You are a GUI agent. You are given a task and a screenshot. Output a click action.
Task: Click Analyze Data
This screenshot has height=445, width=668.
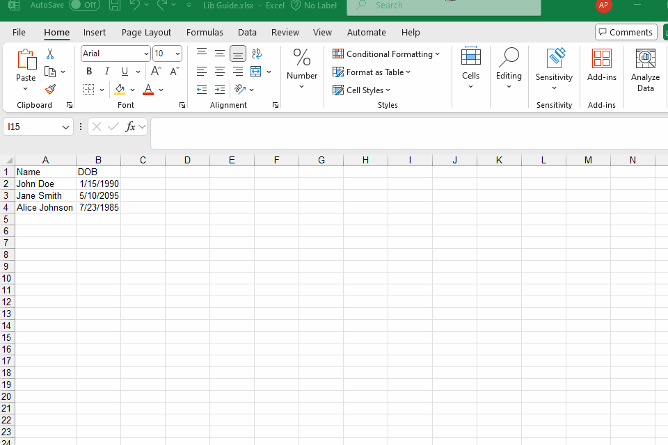pos(645,70)
